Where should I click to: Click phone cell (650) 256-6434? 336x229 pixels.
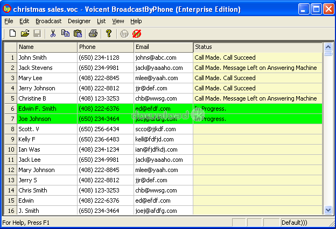click(x=106, y=129)
